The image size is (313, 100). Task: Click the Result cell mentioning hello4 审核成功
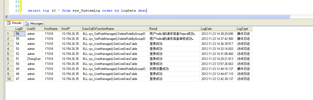coord(174,39)
